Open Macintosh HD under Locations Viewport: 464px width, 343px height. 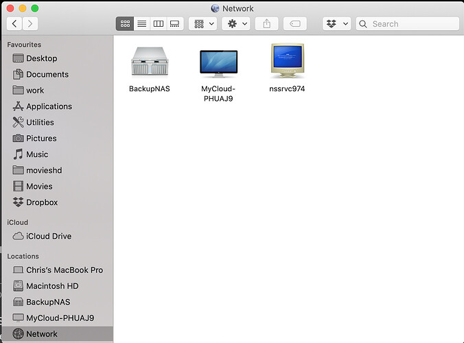click(x=53, y=286)
